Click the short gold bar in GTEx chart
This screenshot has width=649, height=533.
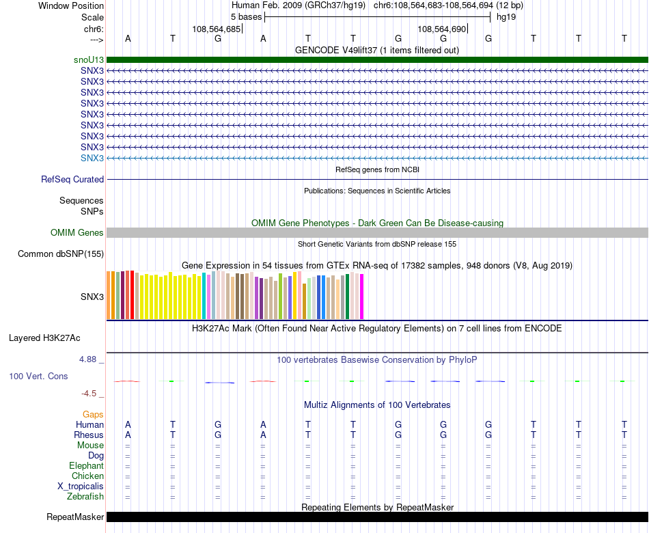click(x=304, y=301)
